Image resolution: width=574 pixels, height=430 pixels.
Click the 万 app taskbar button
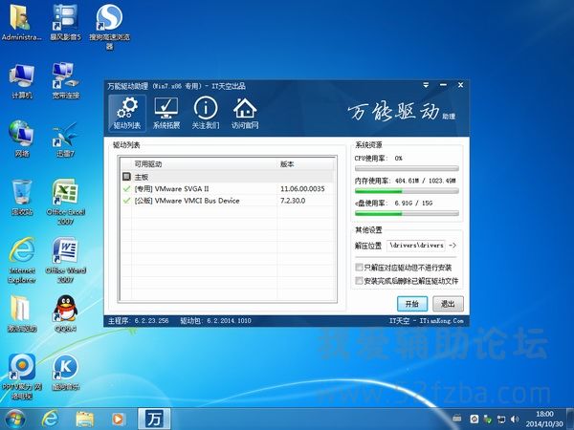(x=154, y=419)
